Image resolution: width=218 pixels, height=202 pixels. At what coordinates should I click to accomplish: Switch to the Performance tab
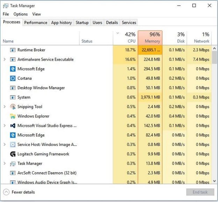click(x=36, y=22)
